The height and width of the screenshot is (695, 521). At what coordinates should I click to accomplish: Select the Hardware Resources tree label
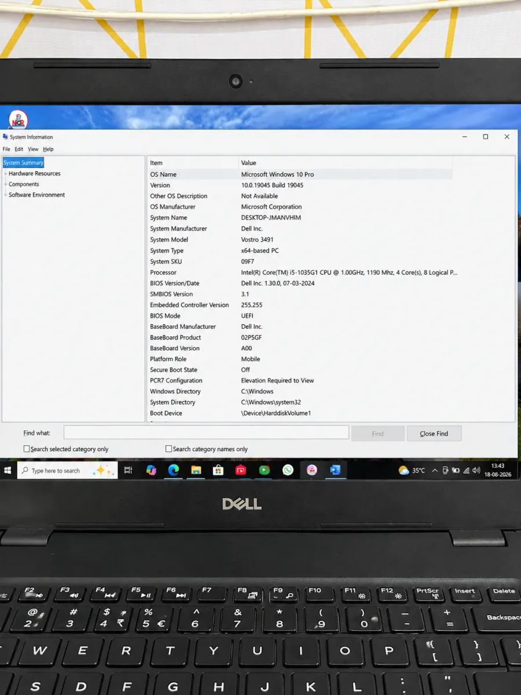click(x=35, y=174)
